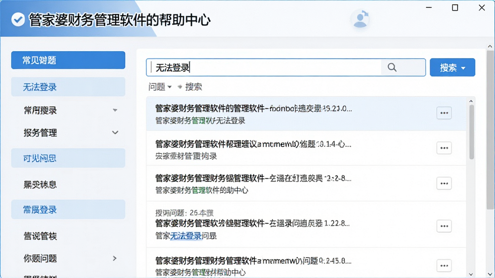
Task: Open the last result ending 45.8
Action: [253, 261]
